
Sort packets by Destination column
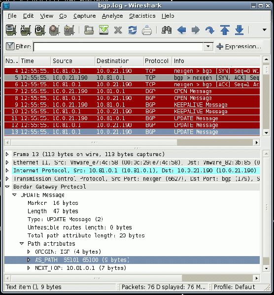119,61
